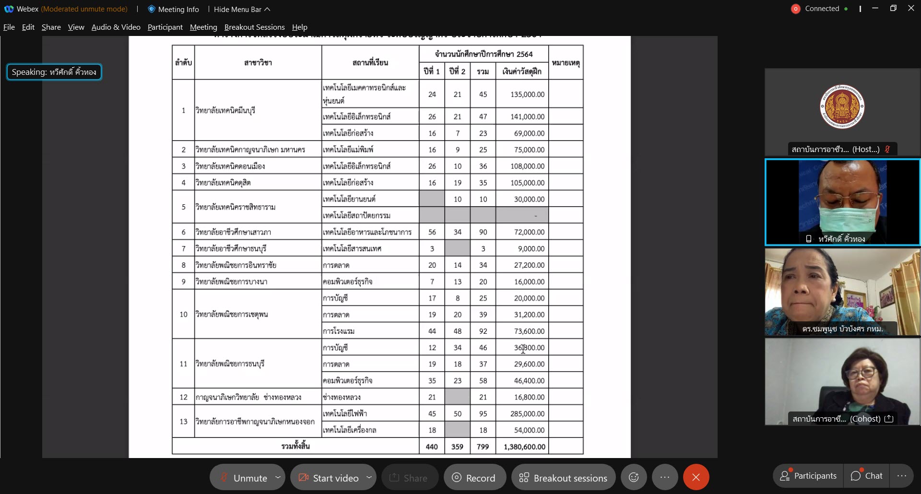
Task: Select the Cohost participant video tile
Action: coord(842,382)
